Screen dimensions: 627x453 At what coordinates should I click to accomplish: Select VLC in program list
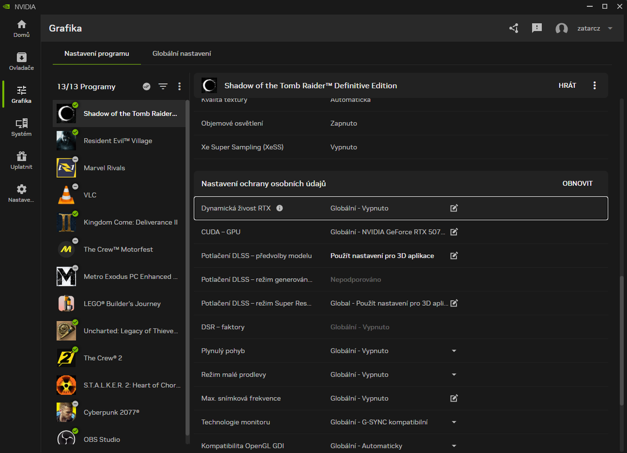pyautogui.click(x=119, y=195)
